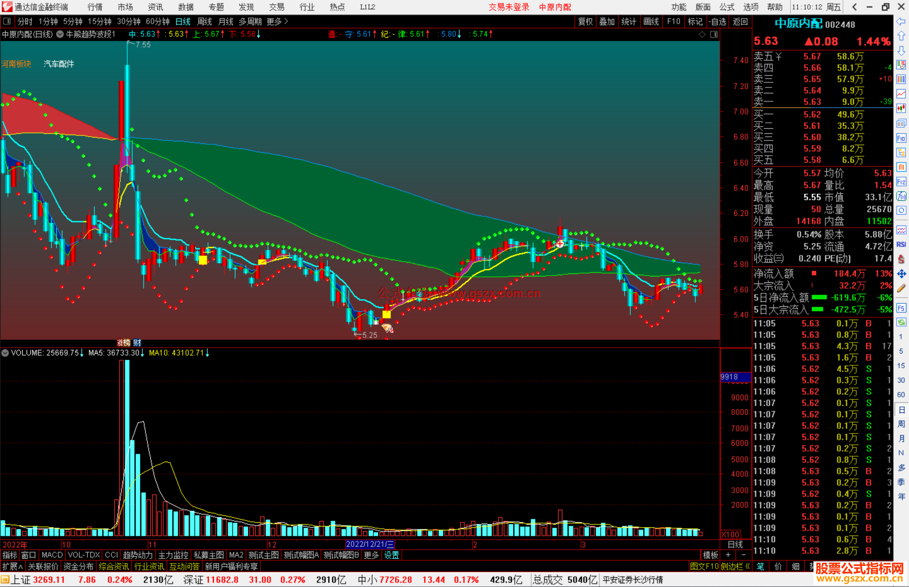
Task: Open the 行情 menu
Action: [95, 7]
